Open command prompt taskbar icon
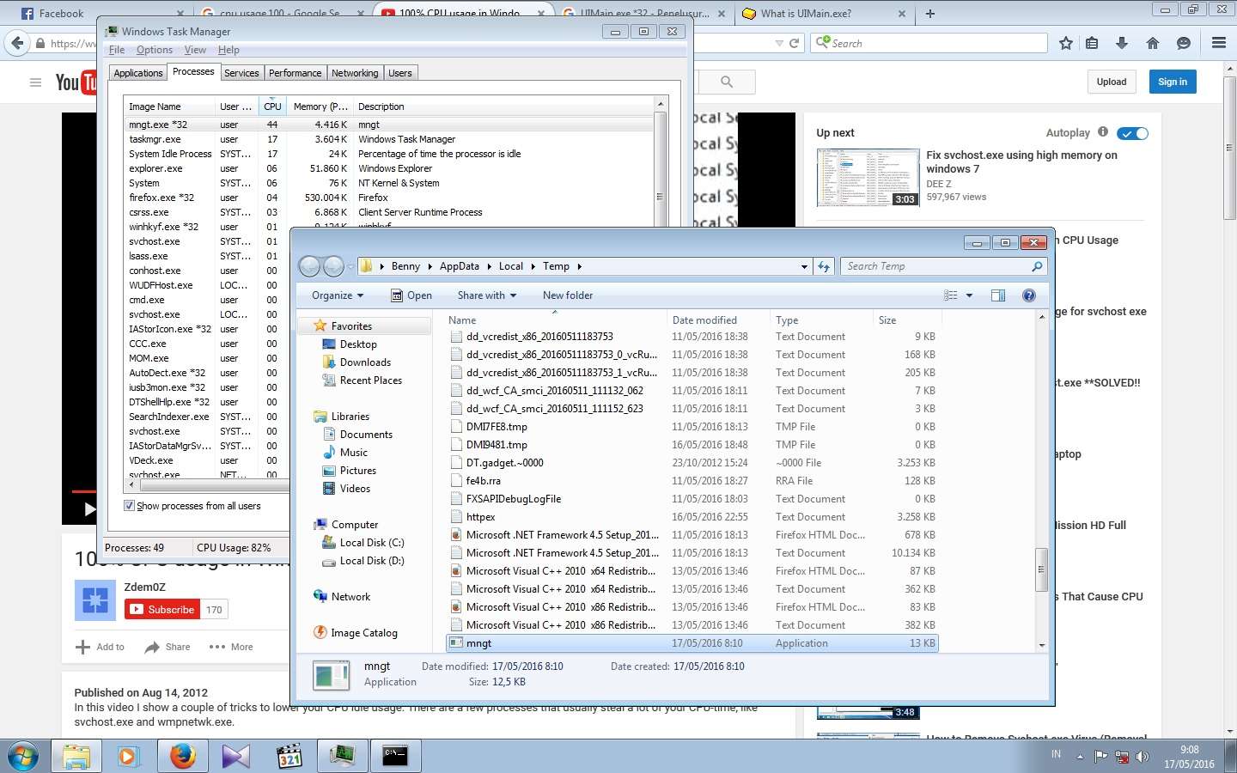Image resolution: width=1237 pixels, height=773 pixels. coord(395,757)
